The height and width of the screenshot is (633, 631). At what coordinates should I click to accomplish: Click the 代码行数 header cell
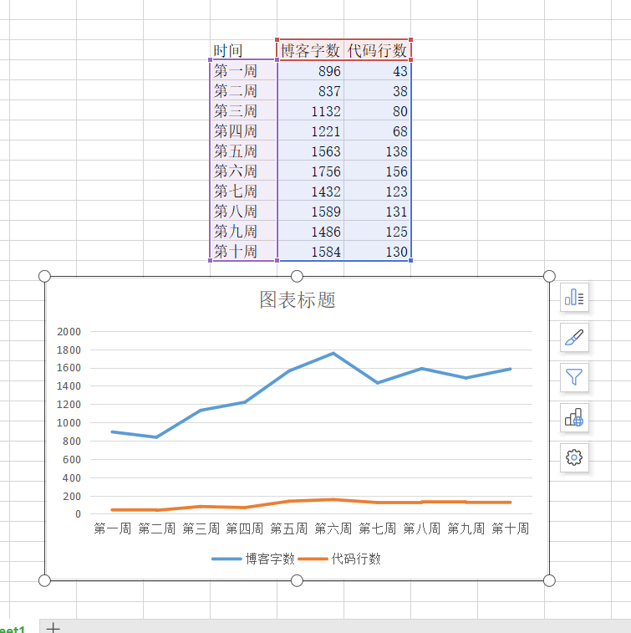tap(377, 50)
